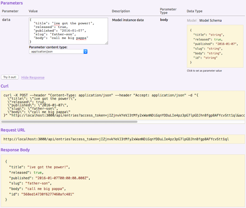Click the schema "published": "2016-01-07" line
246x208 pixels.
click(x=215, y=44)
